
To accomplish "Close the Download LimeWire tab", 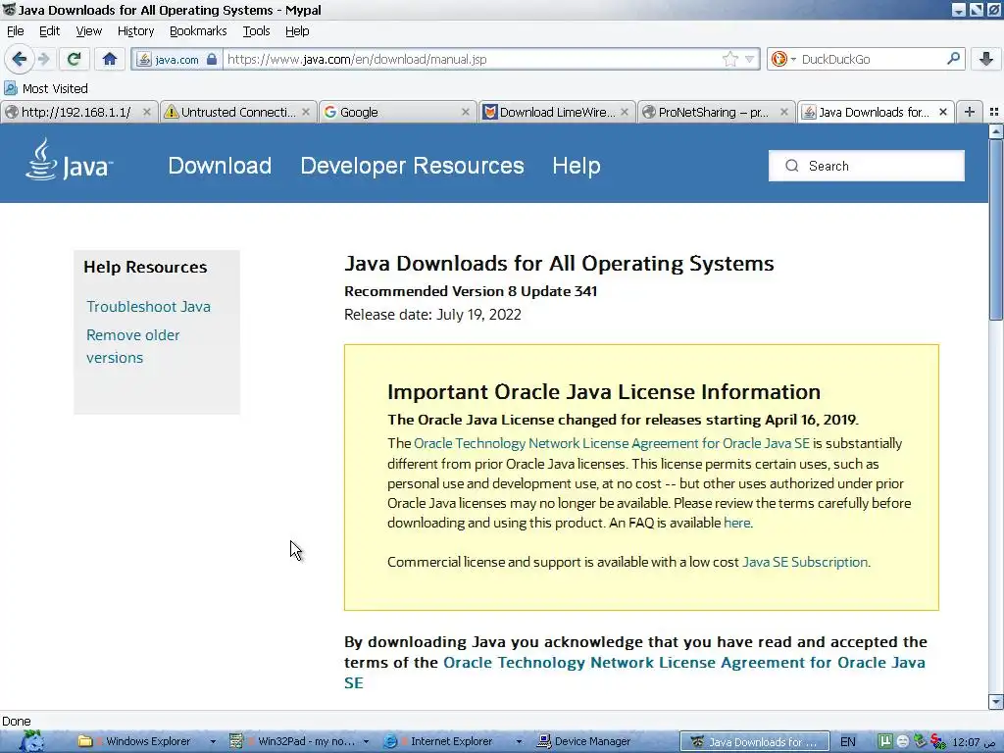I will (625, 112).
